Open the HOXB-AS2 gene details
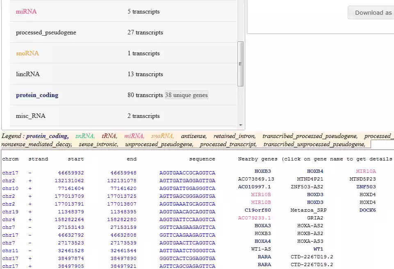Viewport: 394px width, 269px height. (x=310, y=233)
